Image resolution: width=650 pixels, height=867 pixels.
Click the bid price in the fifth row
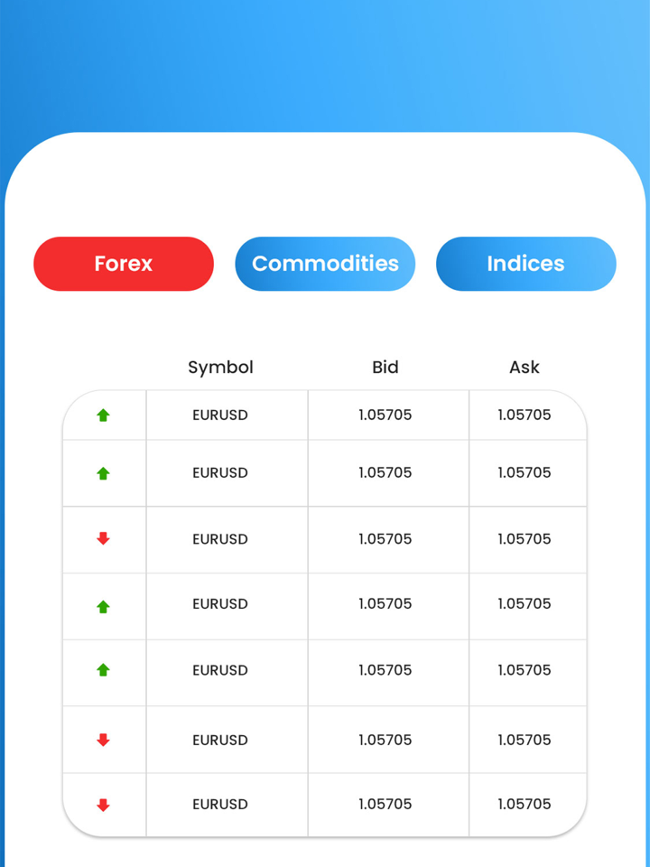(385, 670)
